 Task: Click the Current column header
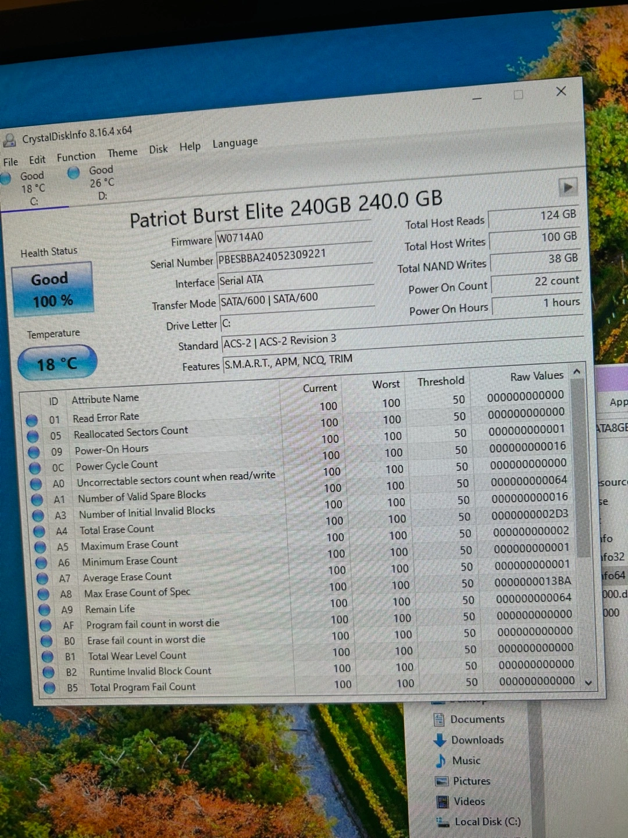(319, 388)
